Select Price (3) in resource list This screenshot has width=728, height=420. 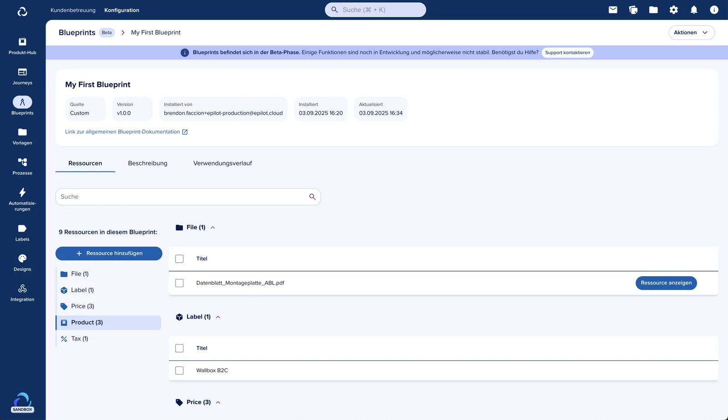tap(109, 306)
